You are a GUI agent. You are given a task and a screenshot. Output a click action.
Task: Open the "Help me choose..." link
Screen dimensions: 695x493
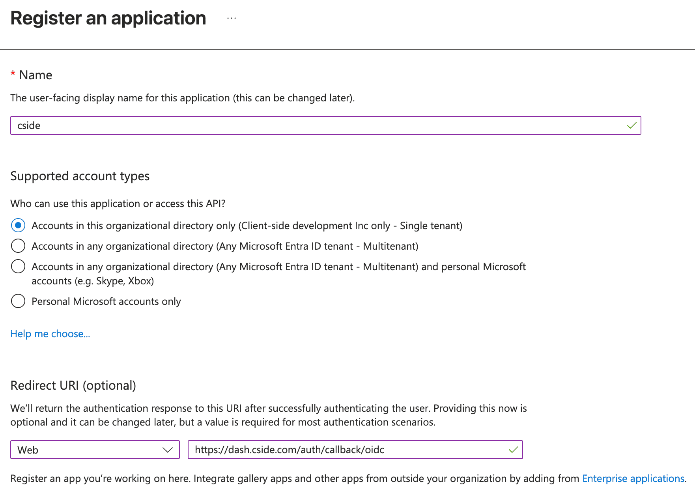click(x=50, y=334)
